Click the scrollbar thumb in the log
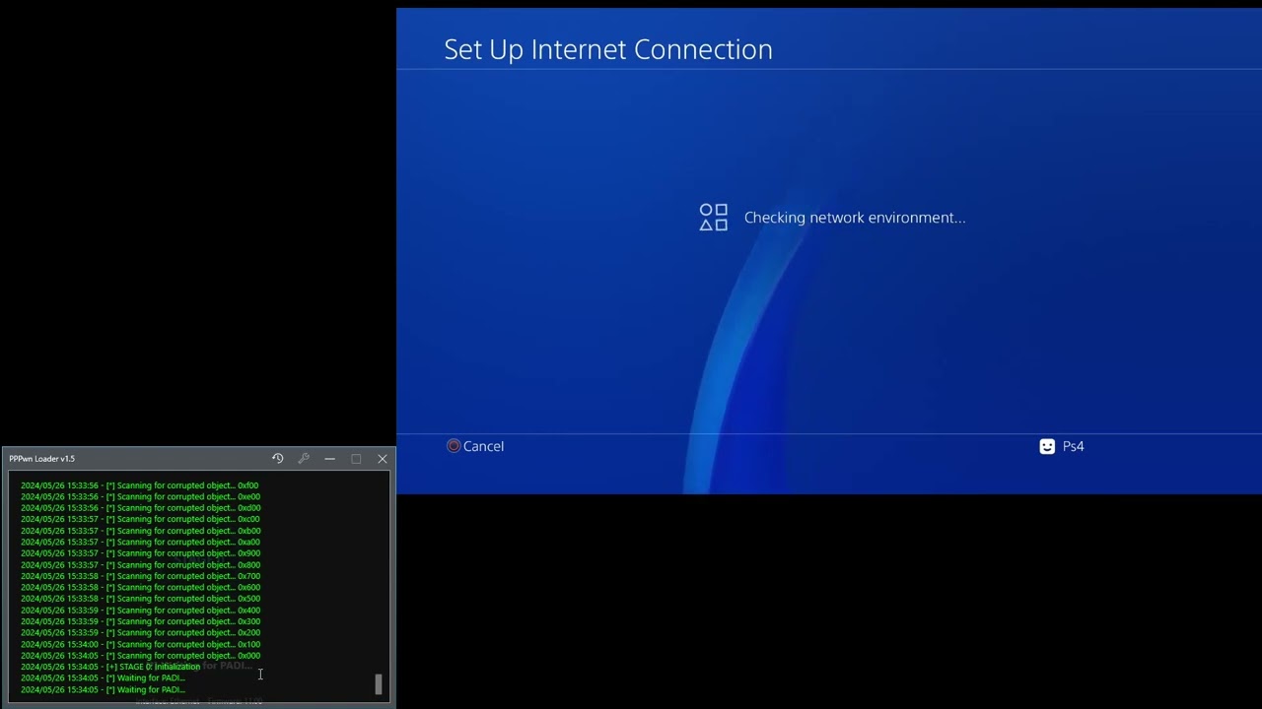Viewport: 1262px width, 709px height. click(378, 683)
